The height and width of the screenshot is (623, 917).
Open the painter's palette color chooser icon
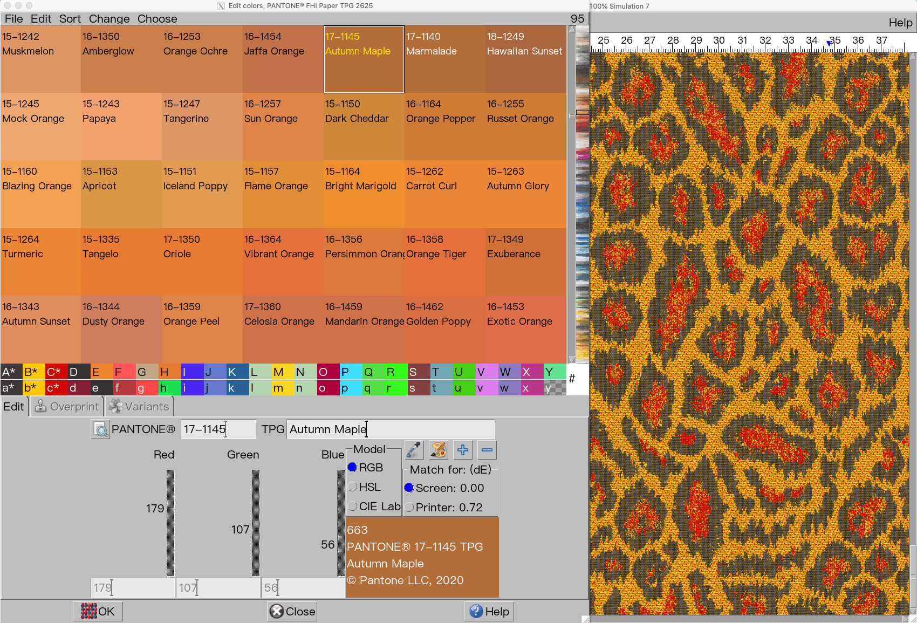click(439, 450)
